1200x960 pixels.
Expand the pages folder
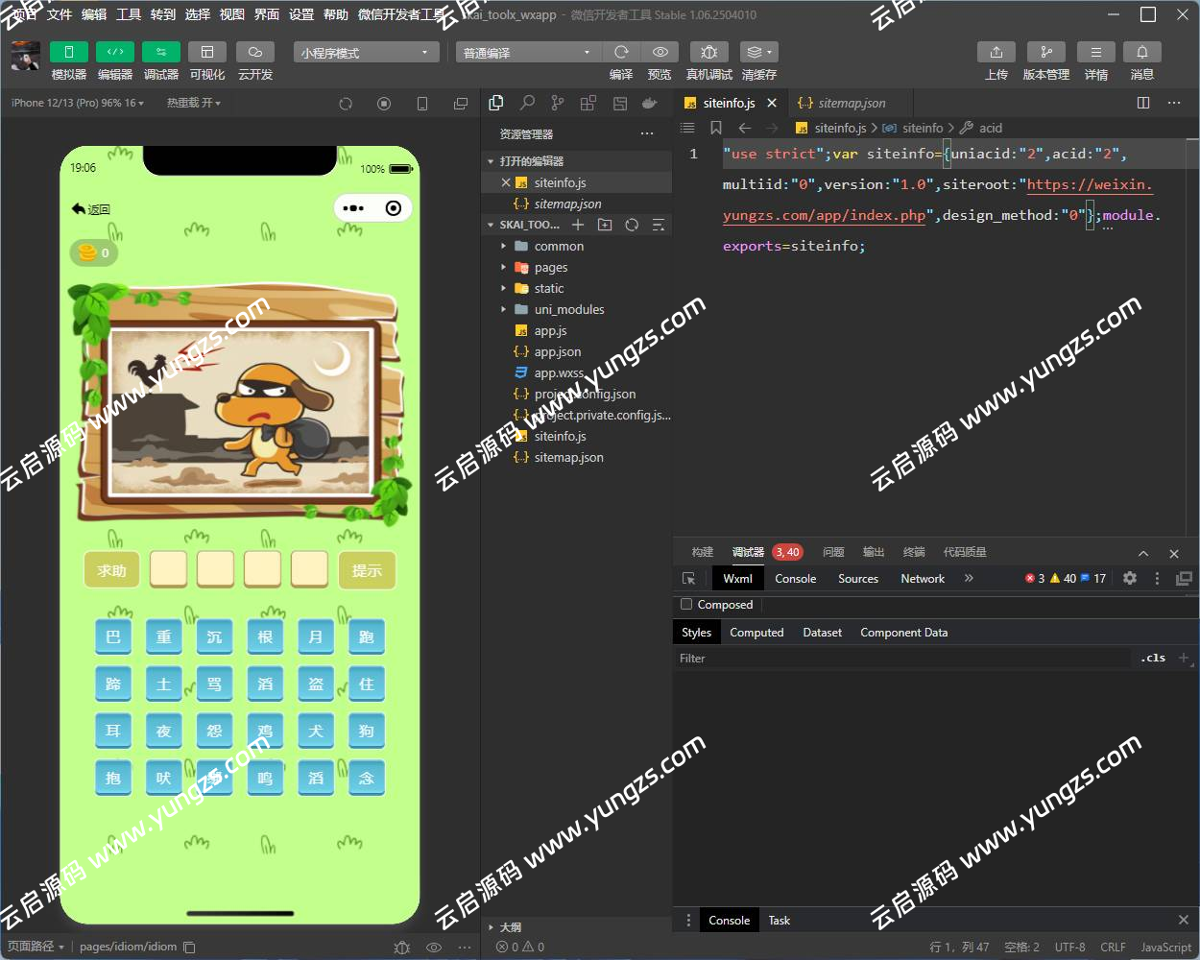coord(550,268)
